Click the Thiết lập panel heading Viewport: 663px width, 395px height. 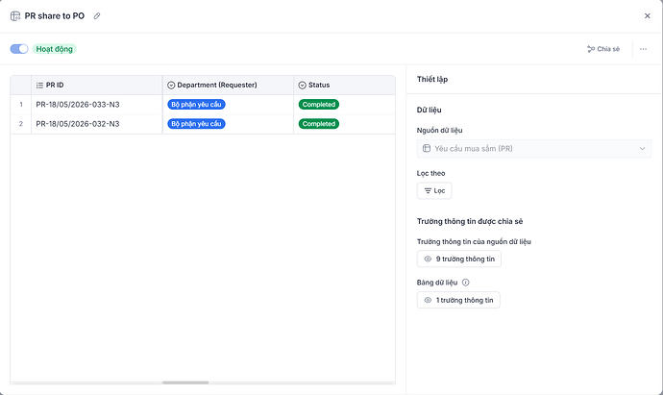click(x=432, y=79)
